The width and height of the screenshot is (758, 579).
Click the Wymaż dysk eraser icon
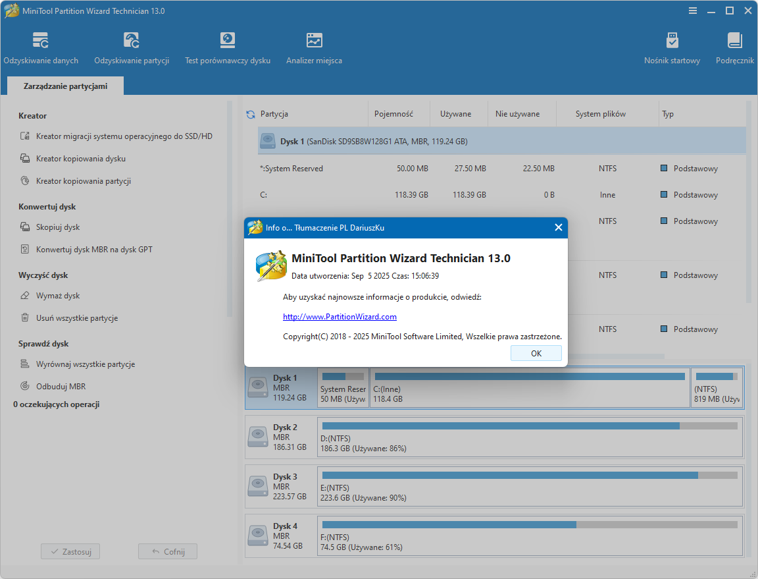[x=24, y=295]
